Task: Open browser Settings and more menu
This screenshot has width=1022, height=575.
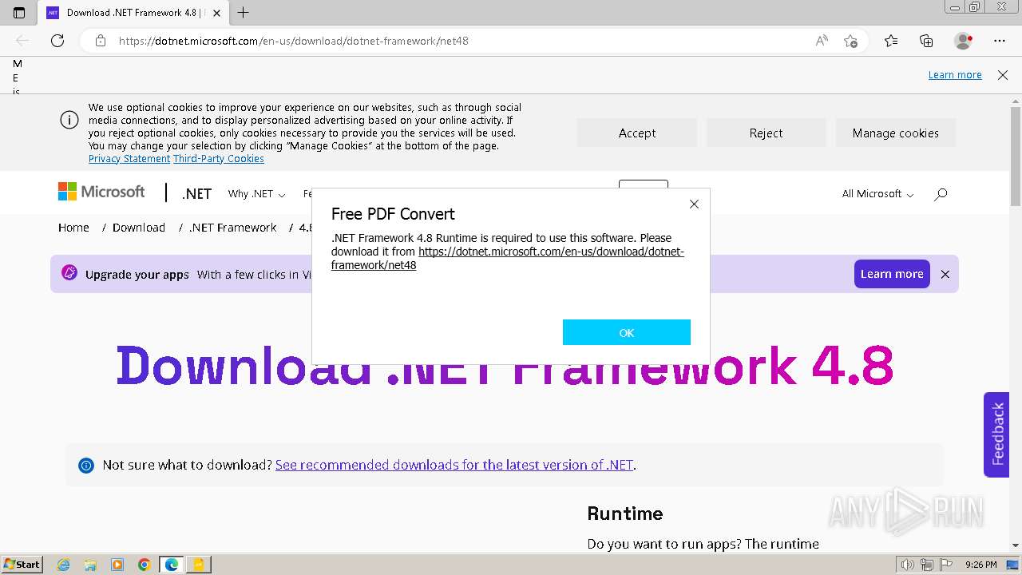Action: [x=1000, y=41]
